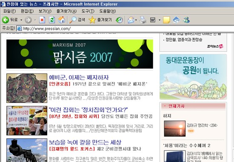Open 김태규 명리학 <284> link

pyautogui.click(x=202, y=125)
